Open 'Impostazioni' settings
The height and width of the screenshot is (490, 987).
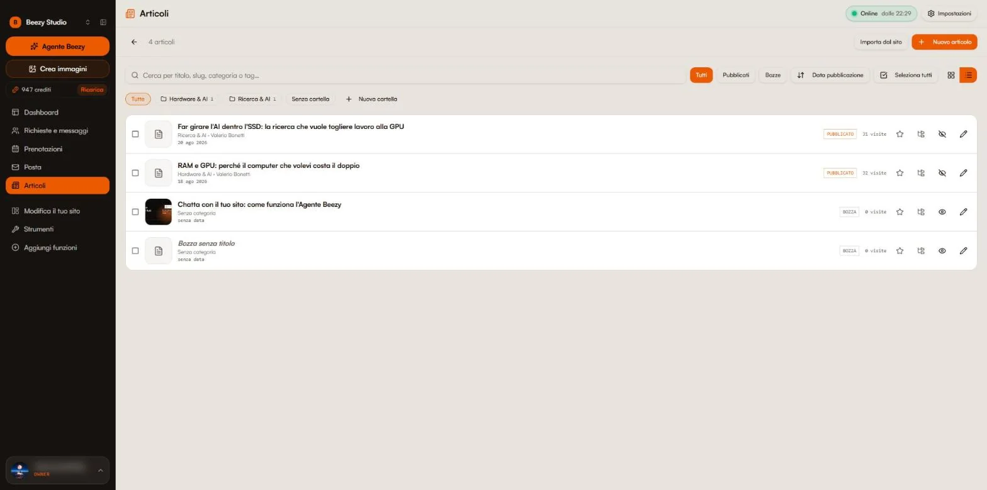949,13
